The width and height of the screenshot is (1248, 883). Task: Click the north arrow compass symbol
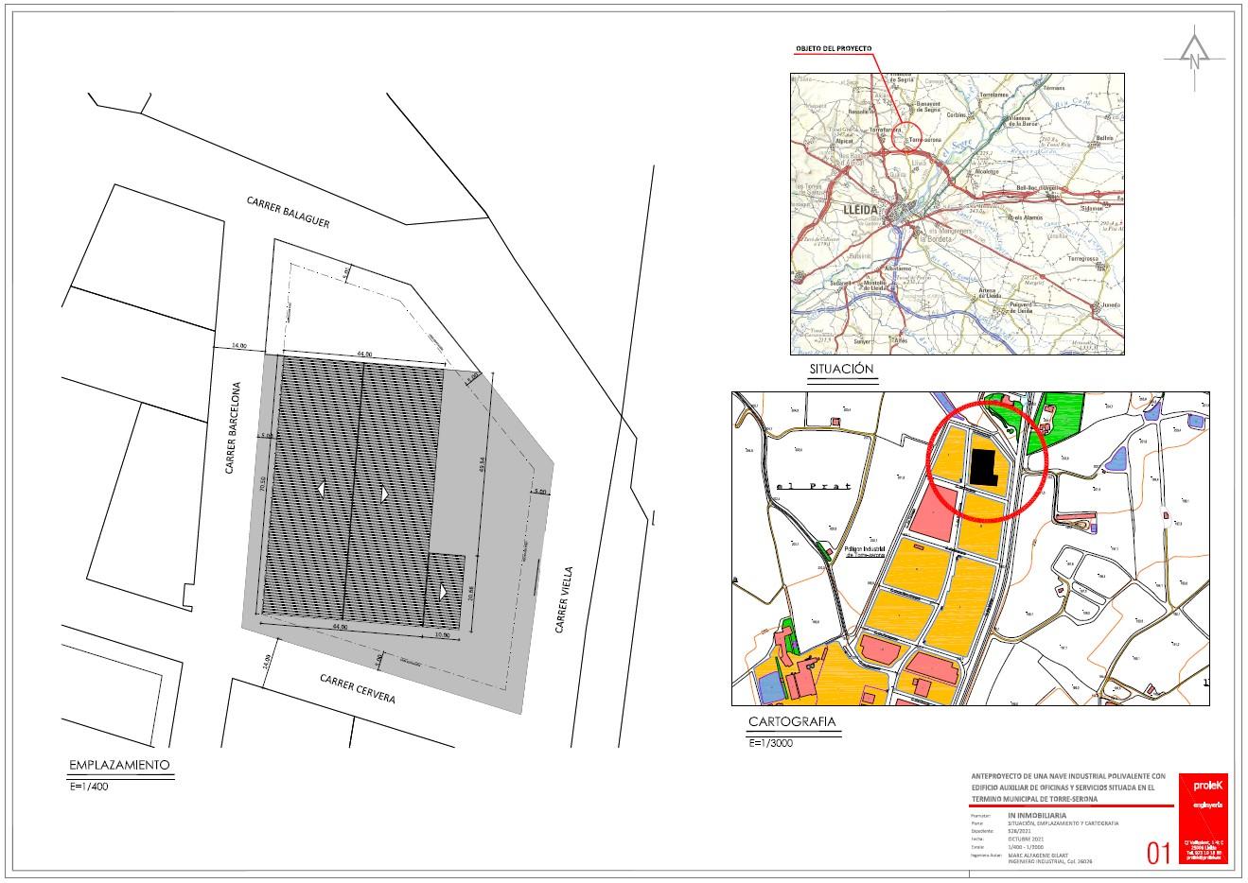(1195, 59)
